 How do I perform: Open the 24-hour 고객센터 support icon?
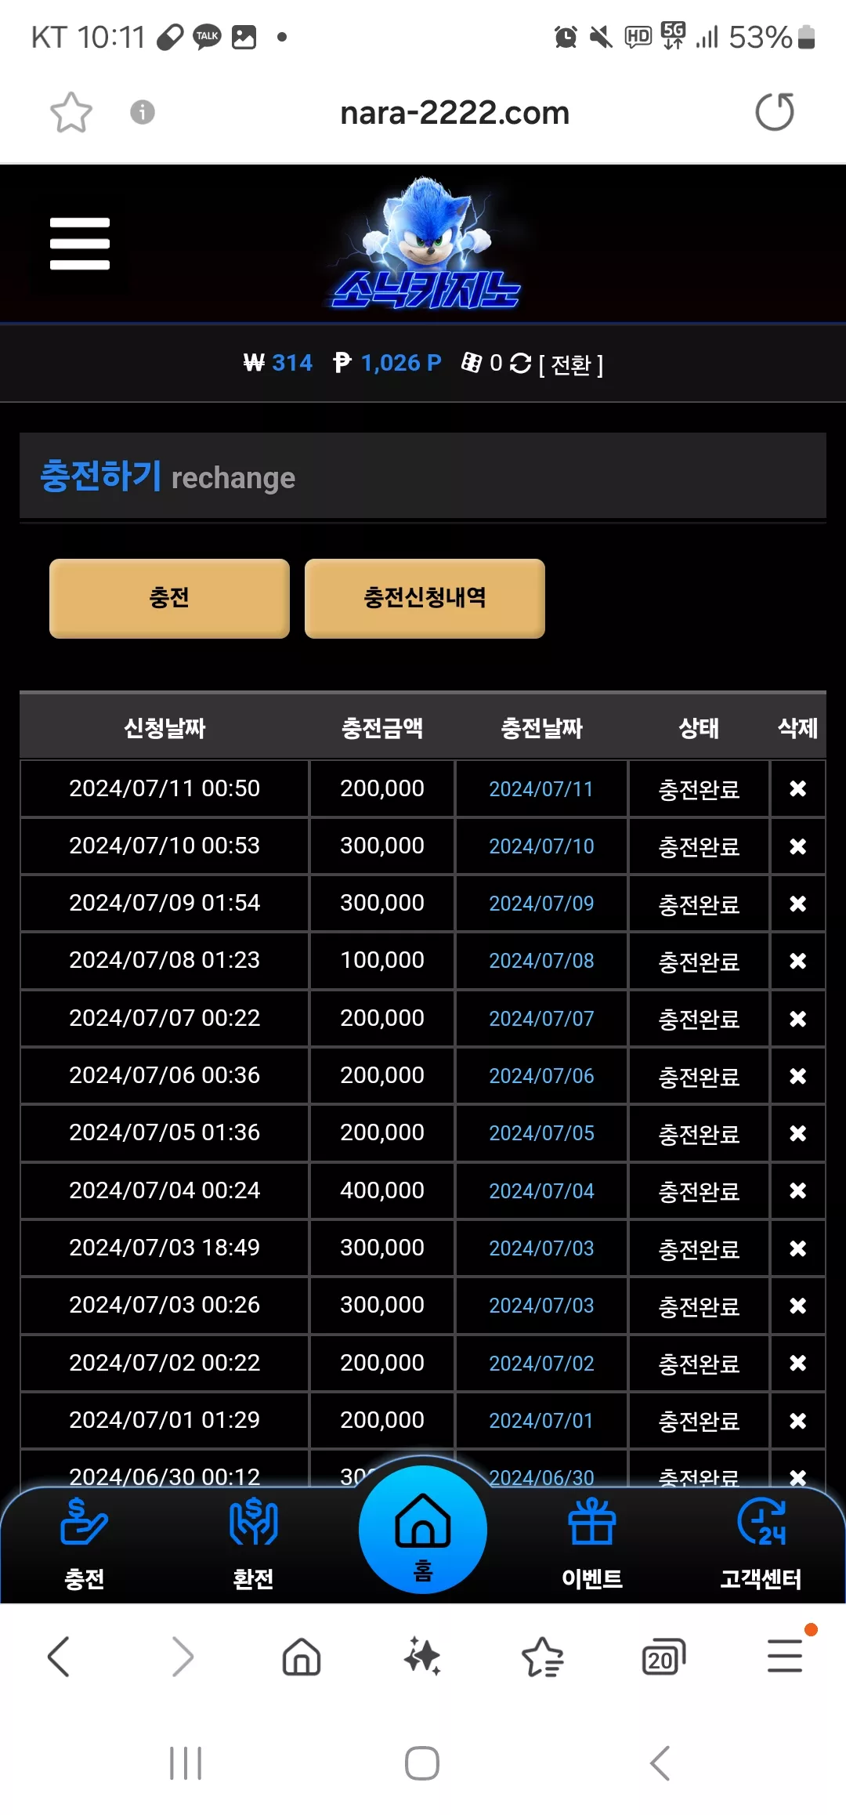(x=761, y=1542)
